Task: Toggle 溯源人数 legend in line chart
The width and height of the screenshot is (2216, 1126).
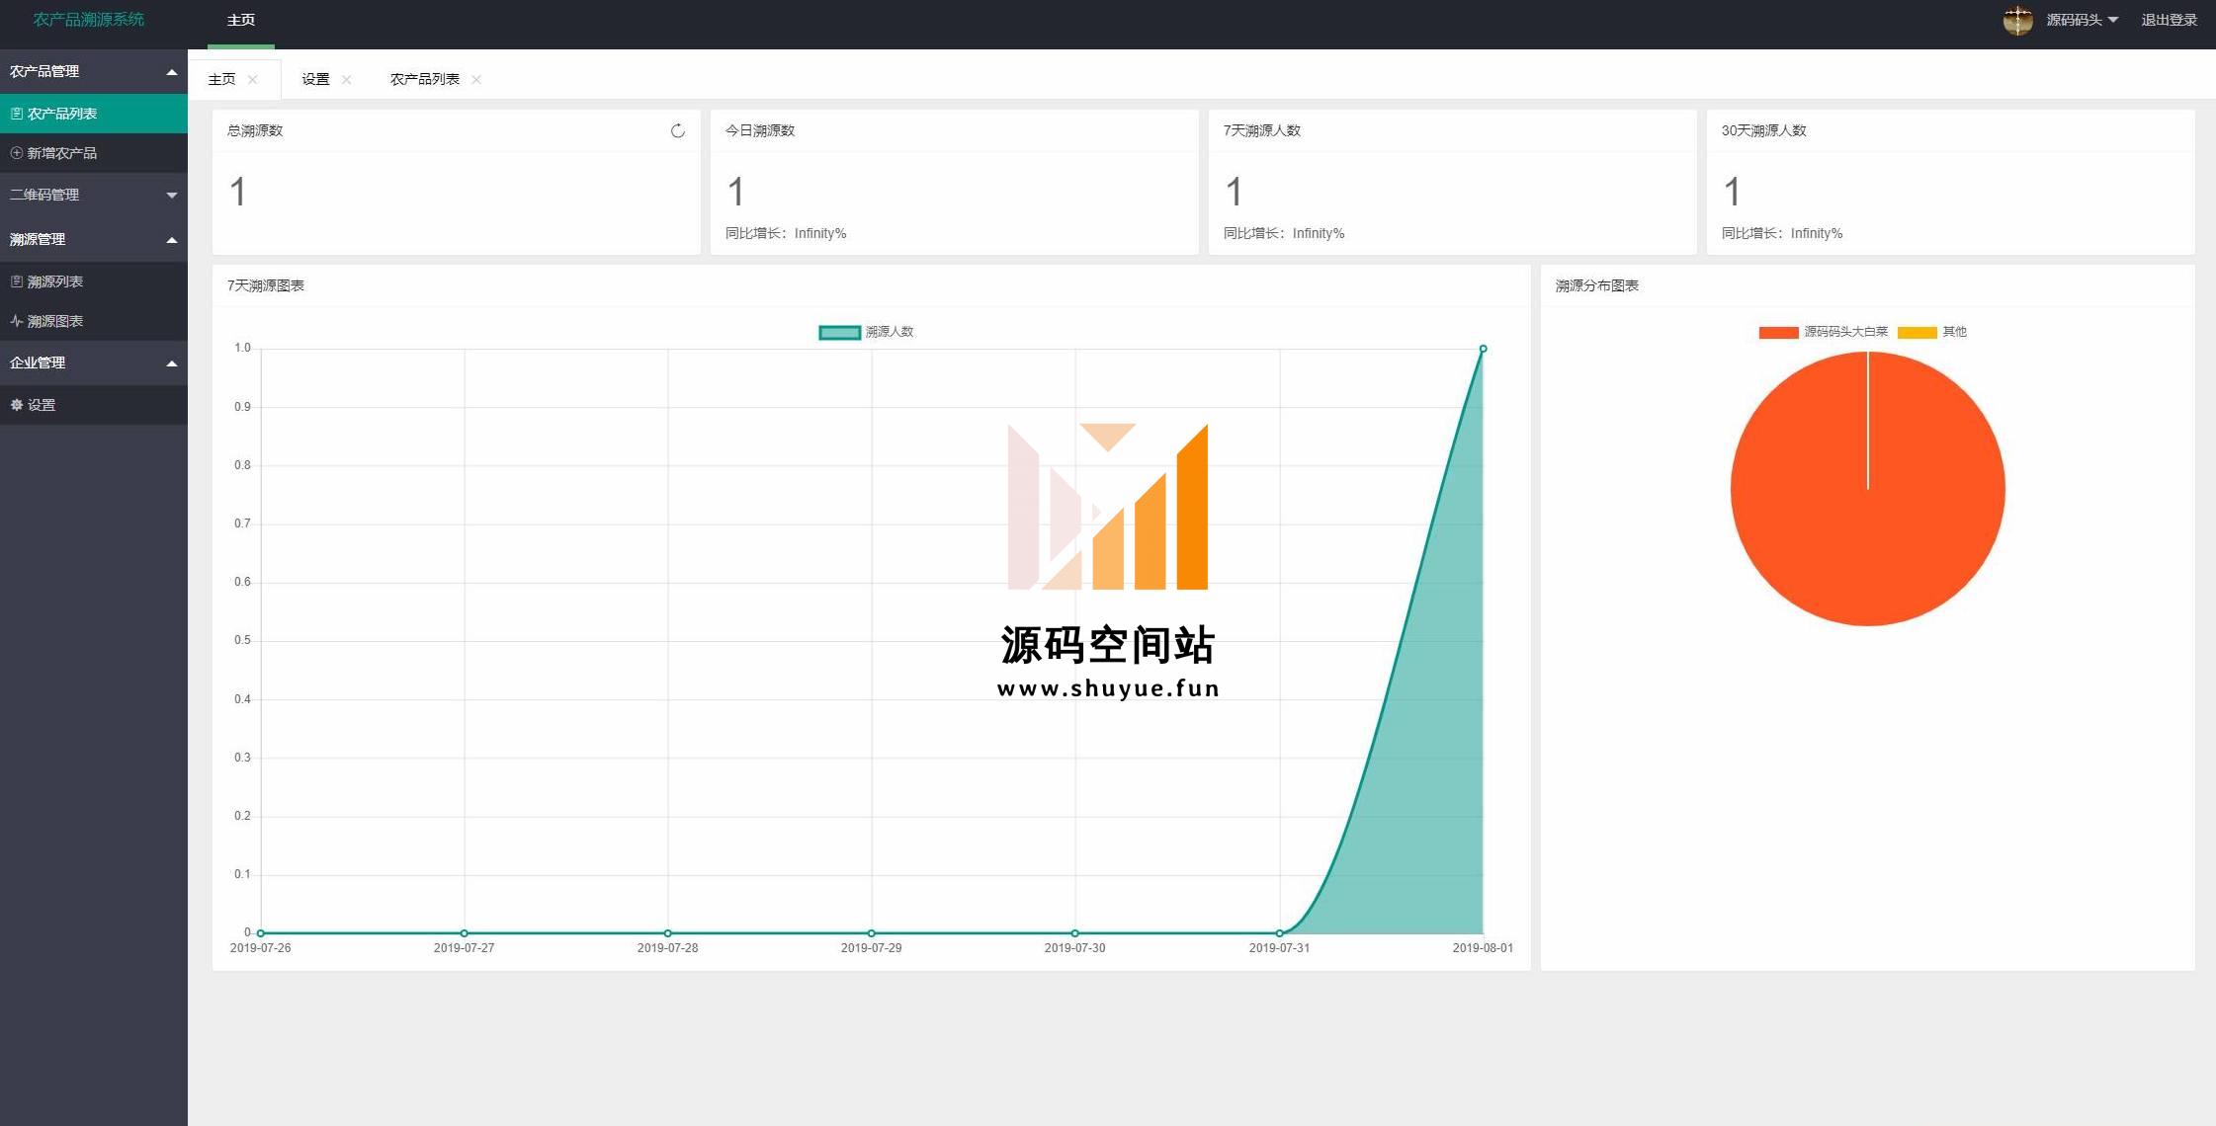Action: [x=867, y=332]
